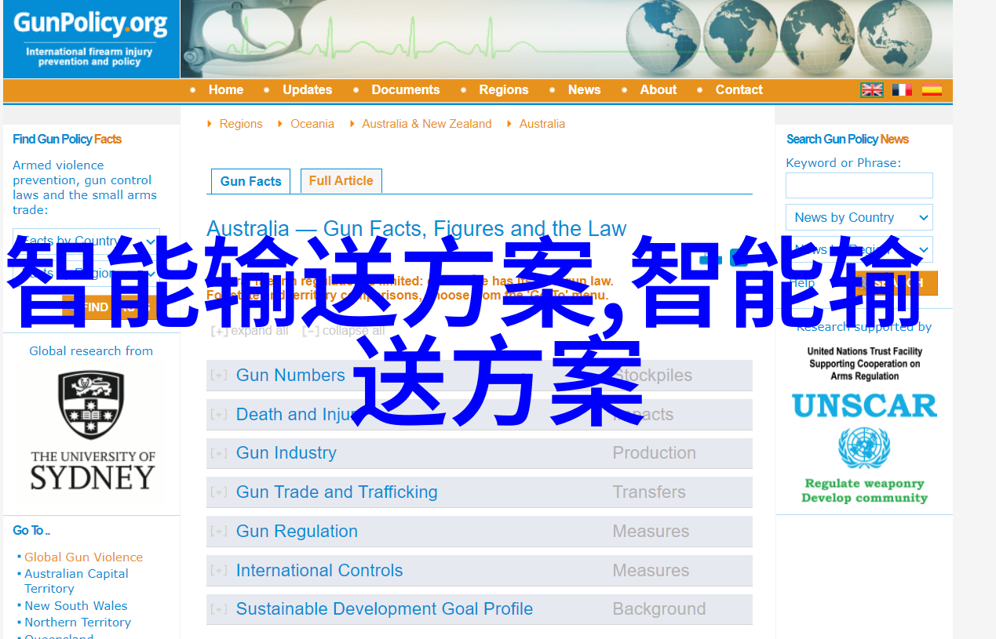Switch language with the French flag icon

pyautogui.click(x=902, y=90)
